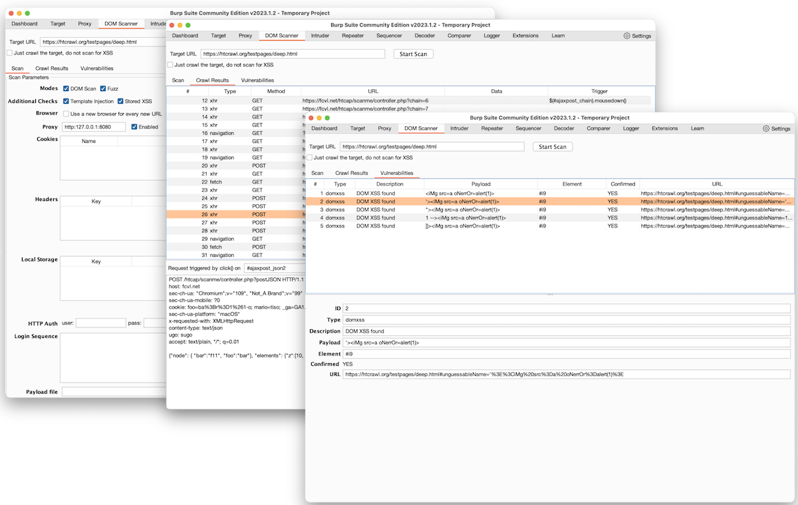This screenshot has width=798, height=505.
Task: Focus Target URL field in Vulnerabilities window
Action: point(432,146)
